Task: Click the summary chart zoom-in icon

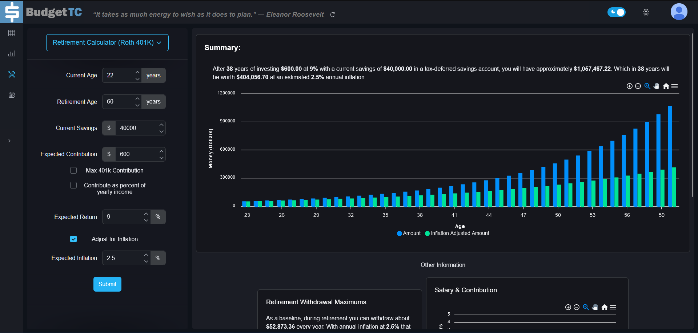Action: click(x=629, y=86)
